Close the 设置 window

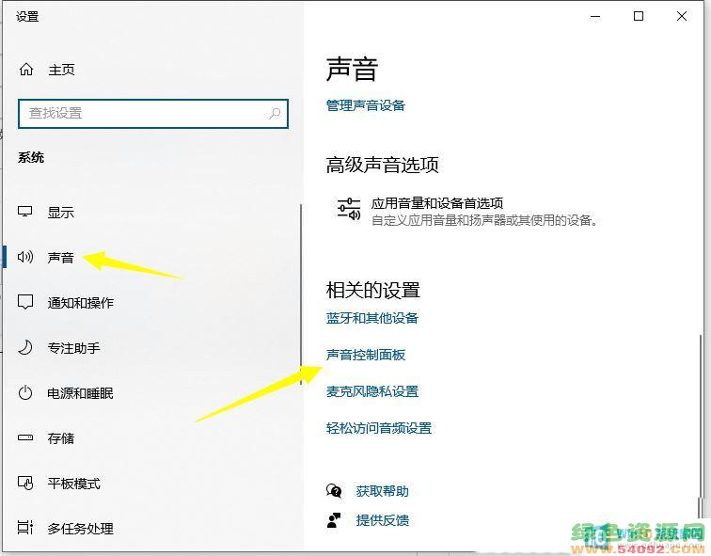click(682, 17)
